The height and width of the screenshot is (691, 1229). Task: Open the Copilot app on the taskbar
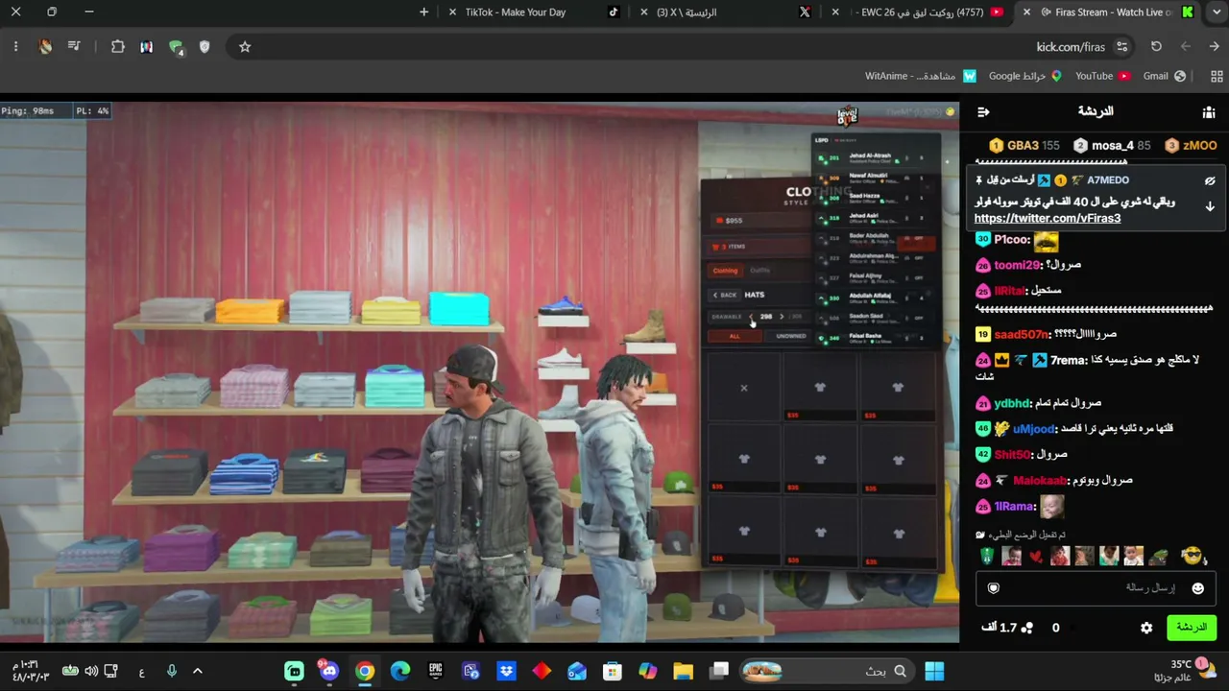(648, 672)
